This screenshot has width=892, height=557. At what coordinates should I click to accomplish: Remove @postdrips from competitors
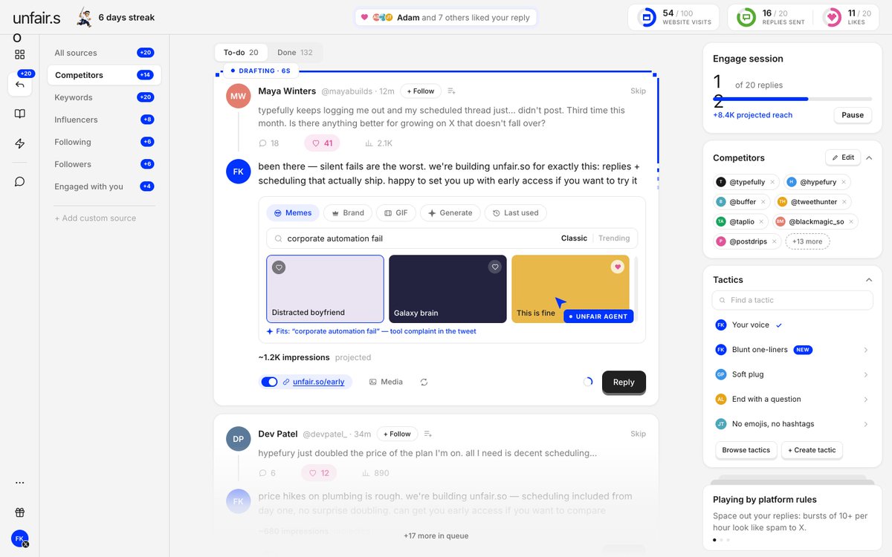774,241
